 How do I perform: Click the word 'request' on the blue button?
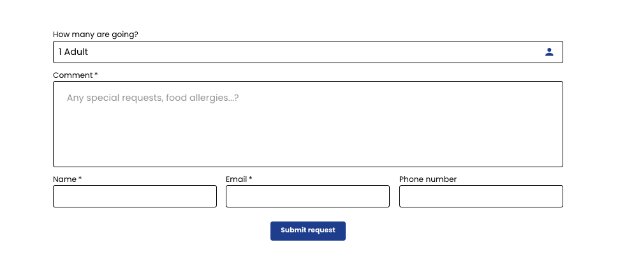pos(321,230)
